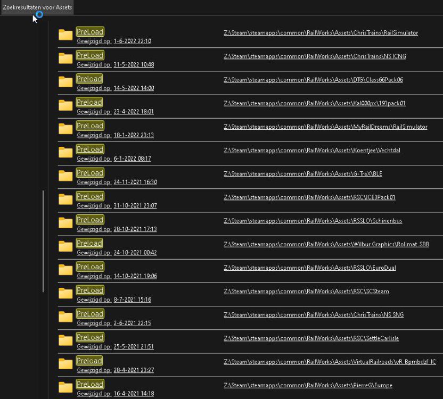The image size is (443, 399).
Task: Select folder icon for Koentjee\Vechtdal PreLoad
Action: coord(65,152)
